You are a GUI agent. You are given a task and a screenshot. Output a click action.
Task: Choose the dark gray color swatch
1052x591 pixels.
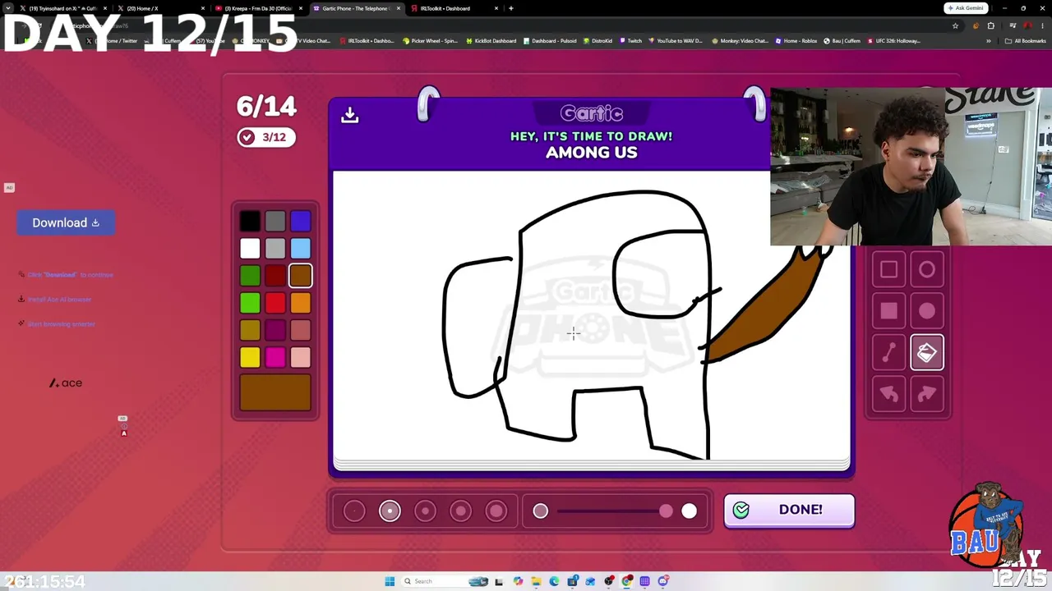[x=275, y=221]
